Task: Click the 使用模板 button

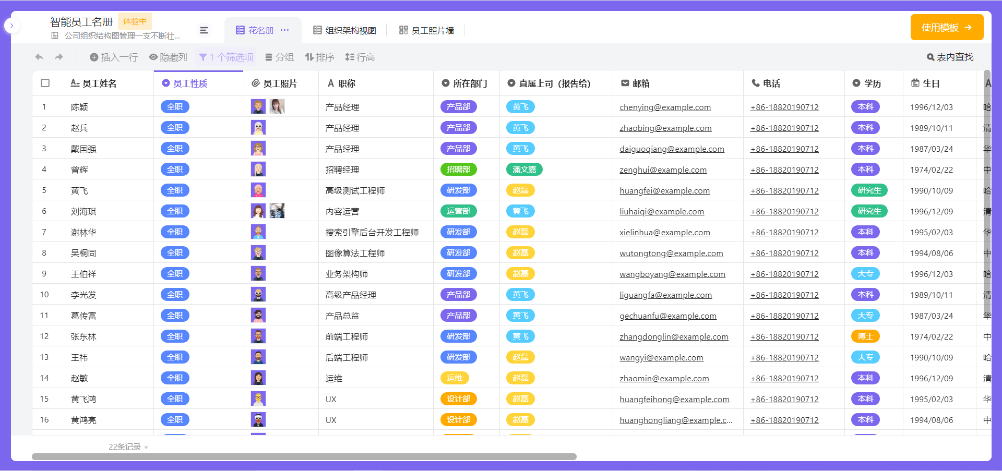Action: (947, 27)
